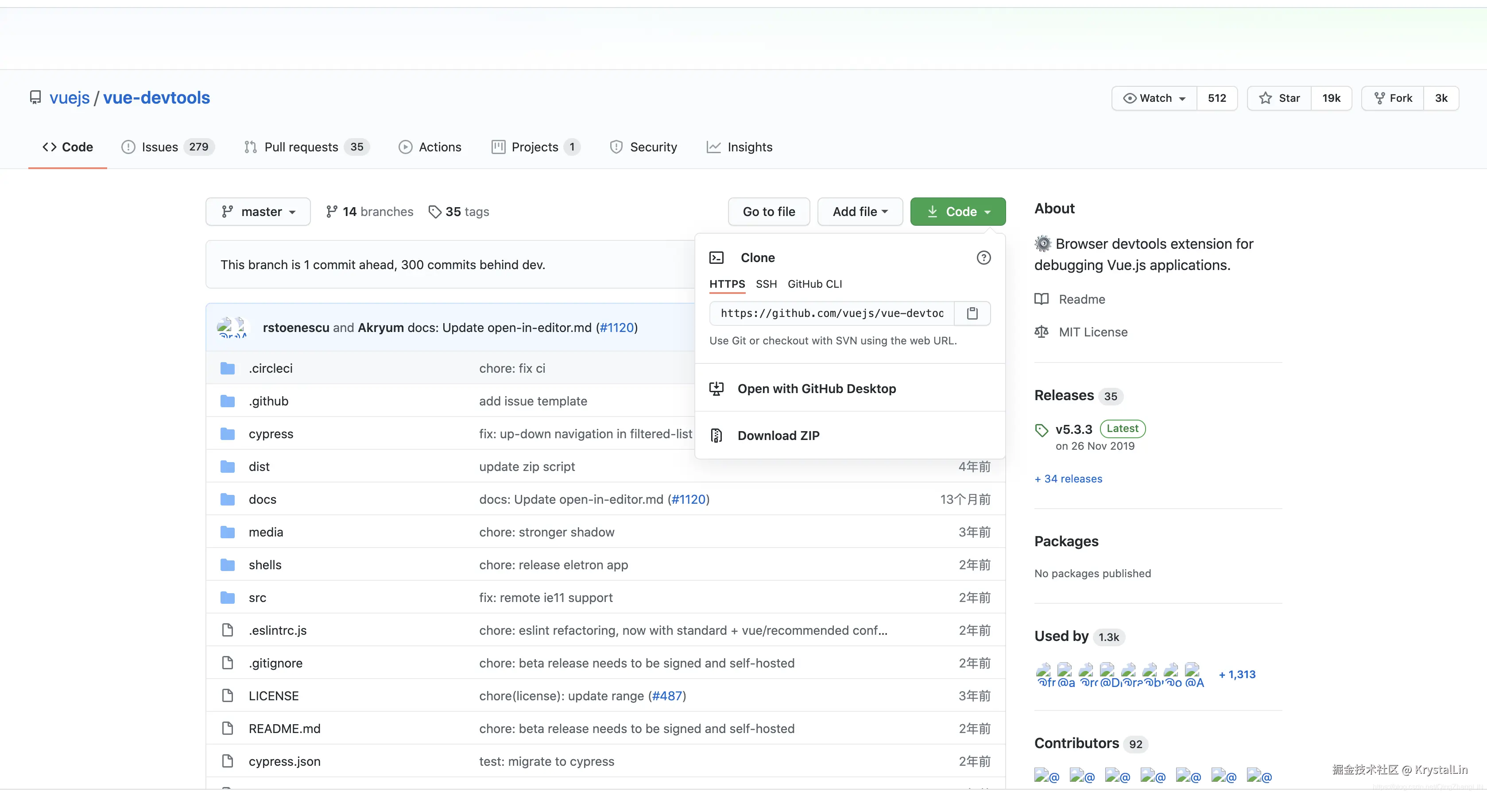Screen dimensions: 1487x795
Task: Open the Watch notifications dropdown
Action: point(1154,98)
